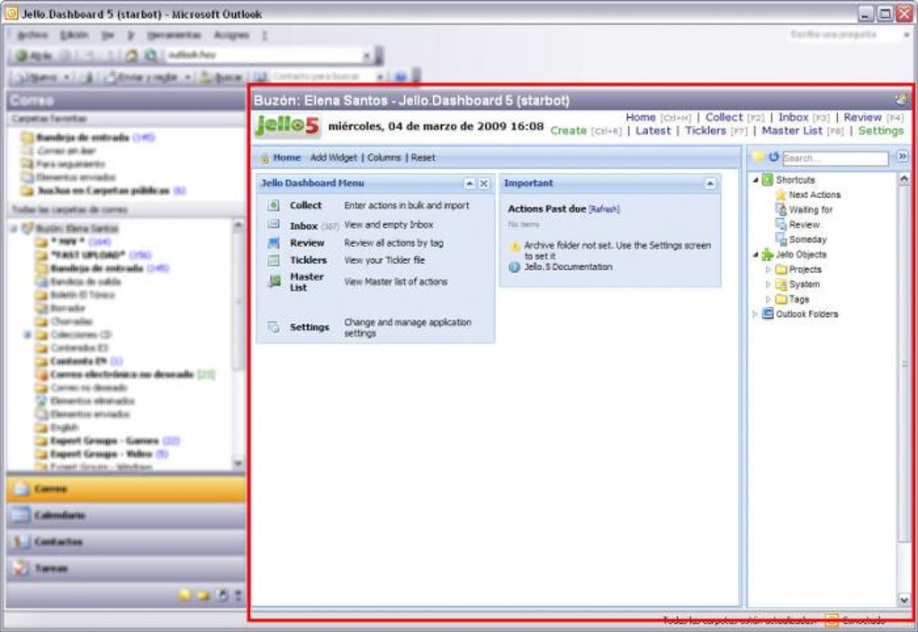This screenshot has height=632, width=918.
Task: Open Contactos in Outlook navigation pane
Action: 126,542
